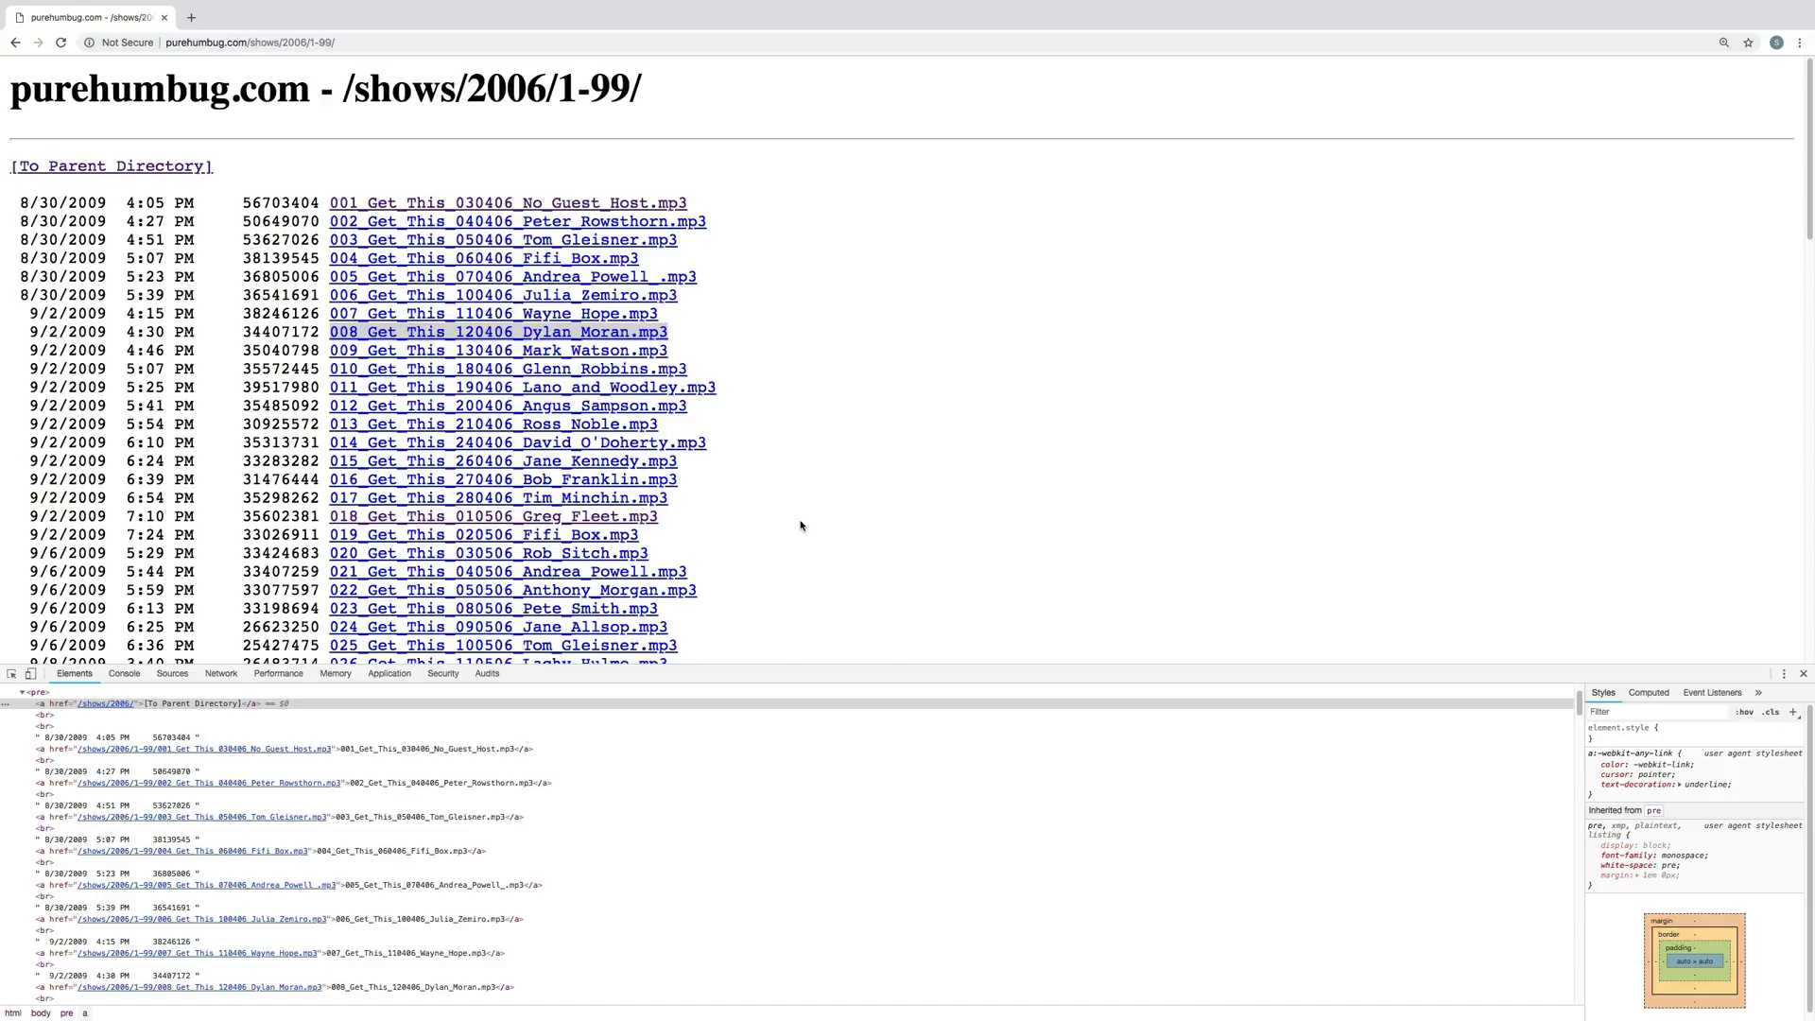Open the Application panel in DevTools

coord(389,673)
